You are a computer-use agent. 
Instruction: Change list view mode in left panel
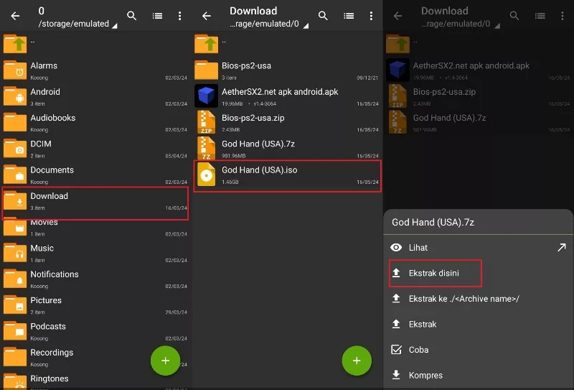157,16
